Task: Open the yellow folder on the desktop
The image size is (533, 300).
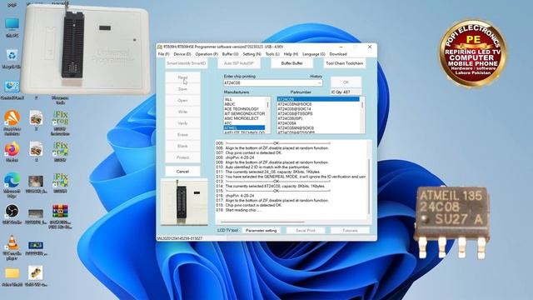Action: [x=12, y=273]
